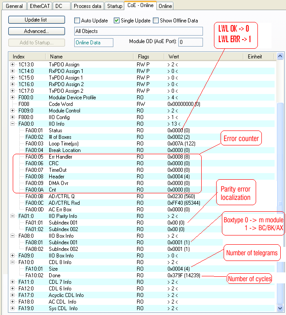
Task: Click the Flags column header
Action: tap(149, 57)
